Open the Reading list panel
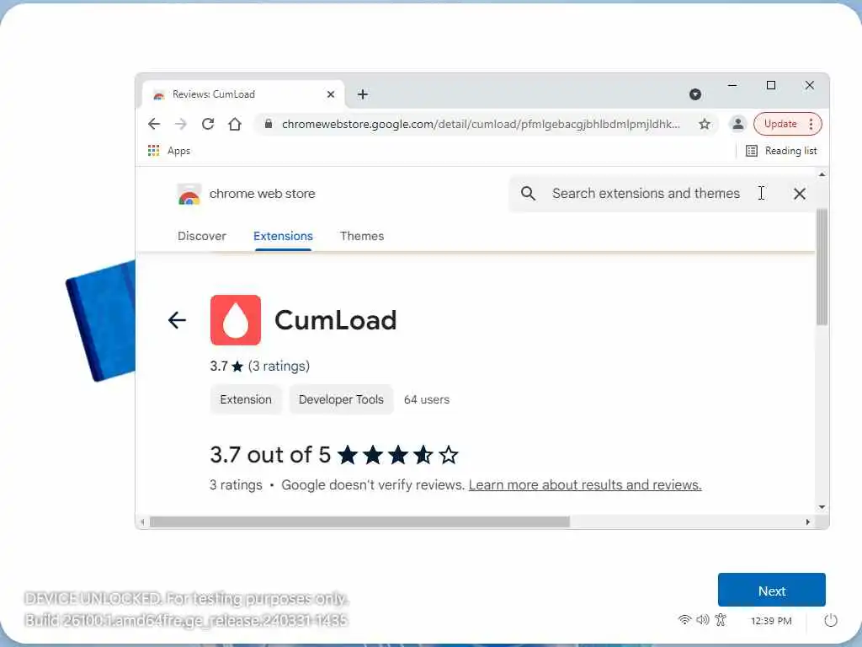The height and width of the screenshot is (647, 862). tap(780, 150)
